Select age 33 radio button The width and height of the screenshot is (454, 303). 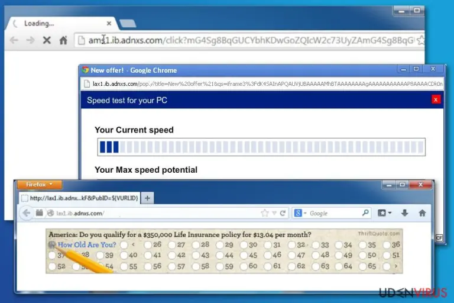tap(316, 245)
